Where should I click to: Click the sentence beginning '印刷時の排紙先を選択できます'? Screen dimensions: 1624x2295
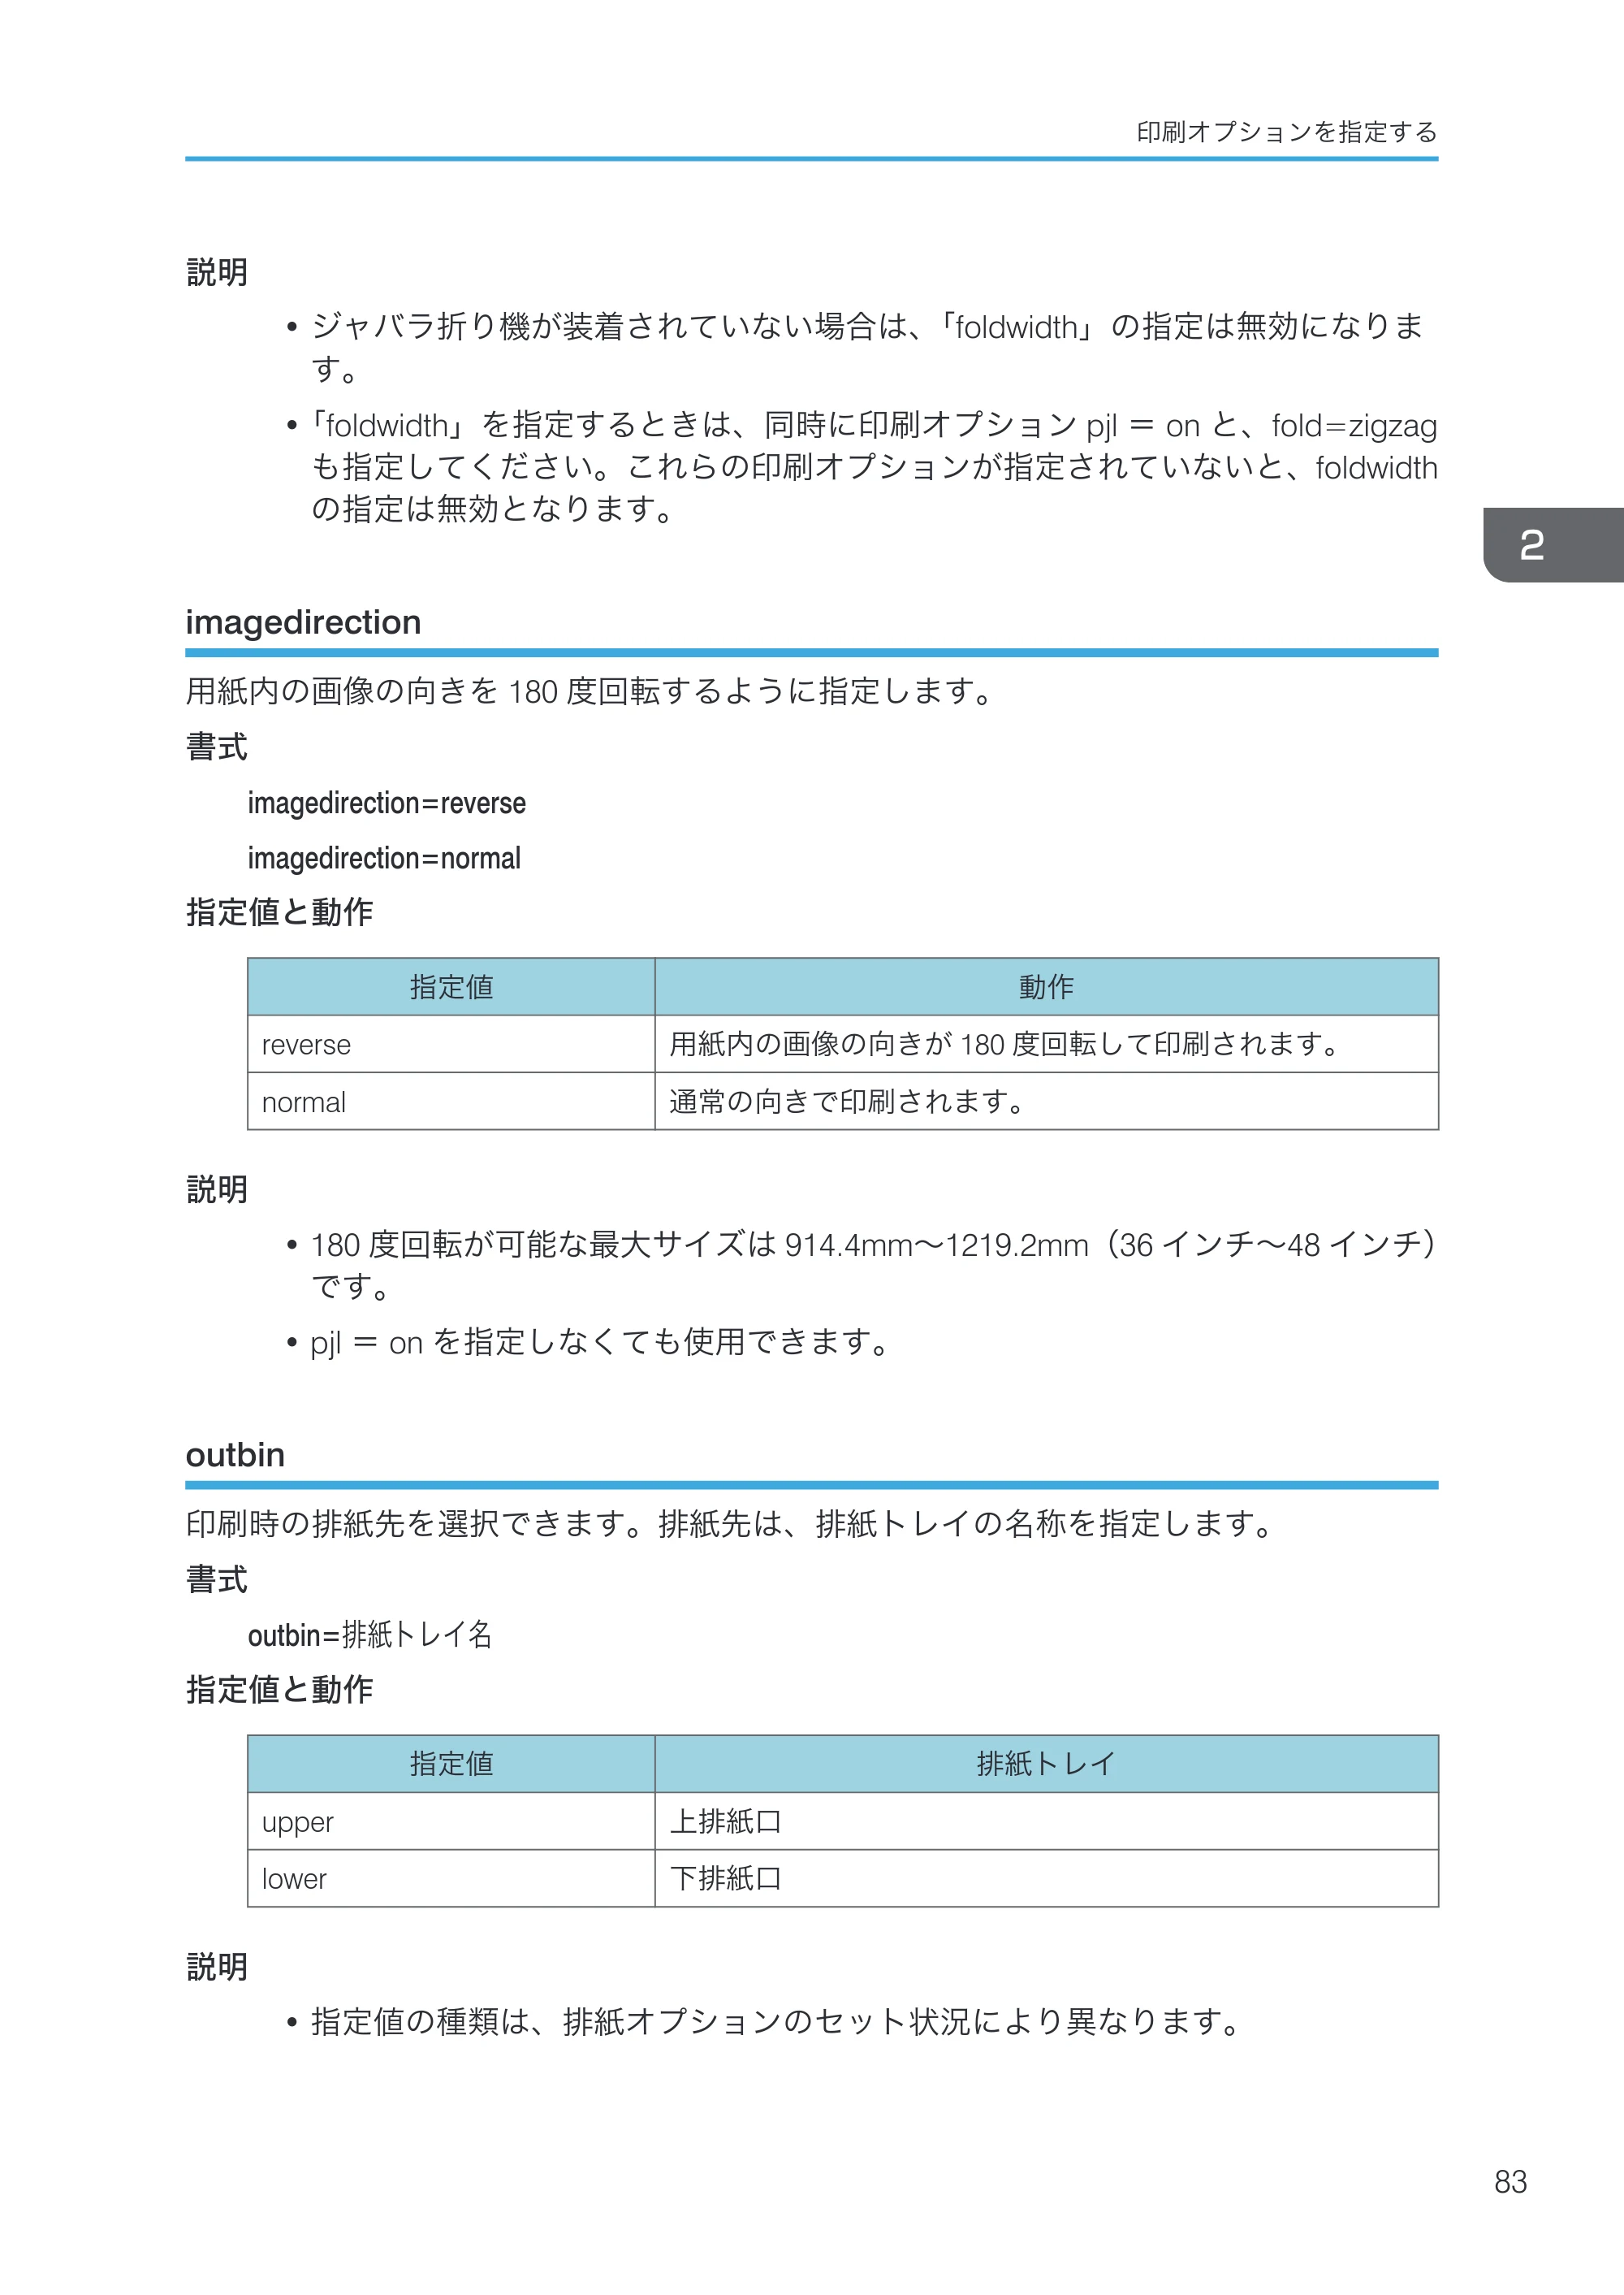[732, 1524]
